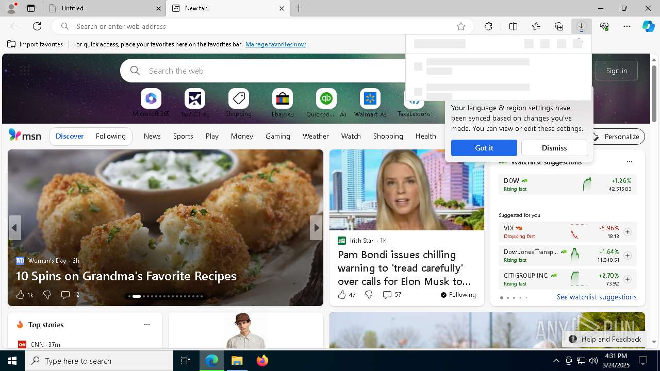Click Personalize feed button

point(617,137)
